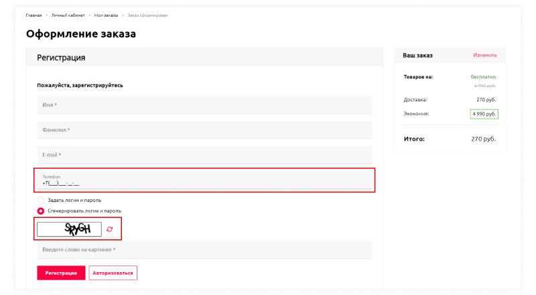The image size is (536, 295).
Task: Select 'Задать логин и пароль' radio option
Action: [x=41, y=200]
